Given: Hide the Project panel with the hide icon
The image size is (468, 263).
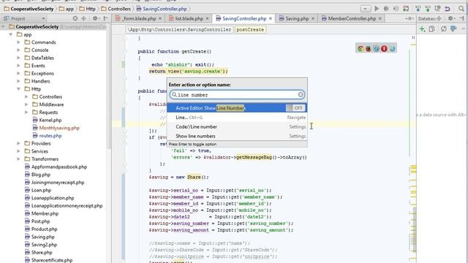Looking at the screenshot, I should pyautogui.click(x=105, y=18).
